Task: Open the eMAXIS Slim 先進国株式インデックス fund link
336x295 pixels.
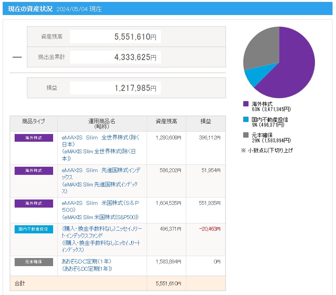Action: pyautogui.click(x=100, y=170)
